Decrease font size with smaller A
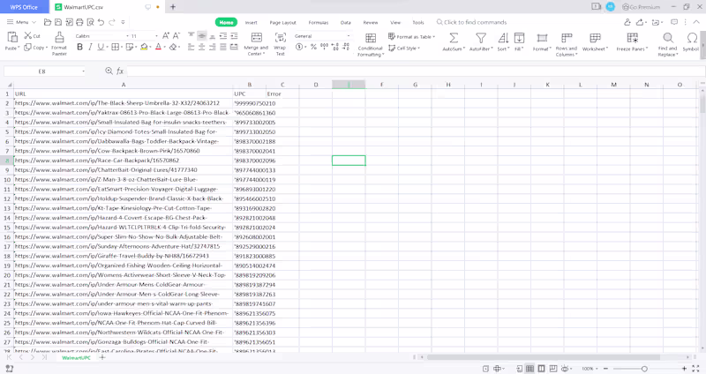 [176, 35]
